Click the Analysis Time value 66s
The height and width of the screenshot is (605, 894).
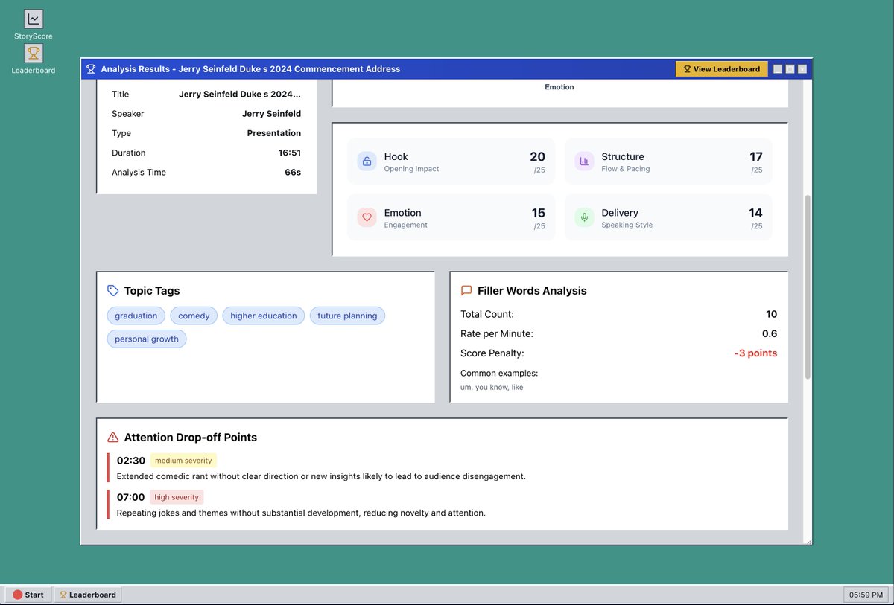coord(293,172)
